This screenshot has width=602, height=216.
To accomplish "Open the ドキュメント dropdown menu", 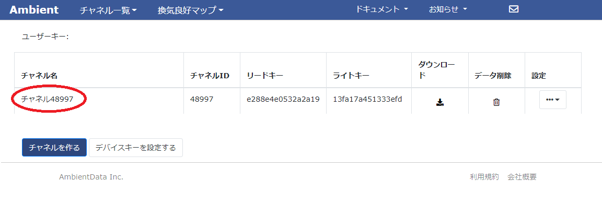I will coord(381,9).
